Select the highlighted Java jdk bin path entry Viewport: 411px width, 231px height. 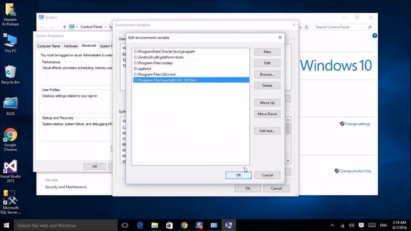(x=191, y=80)
